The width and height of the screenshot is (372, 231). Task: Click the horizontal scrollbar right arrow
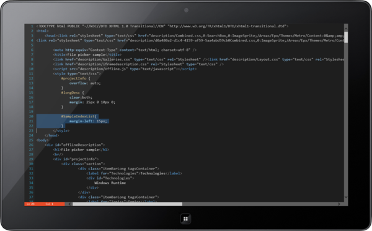point(339,204)
